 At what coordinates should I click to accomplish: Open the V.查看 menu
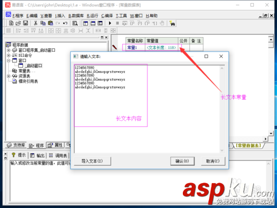pyautogui.click(x=46, y=16)
